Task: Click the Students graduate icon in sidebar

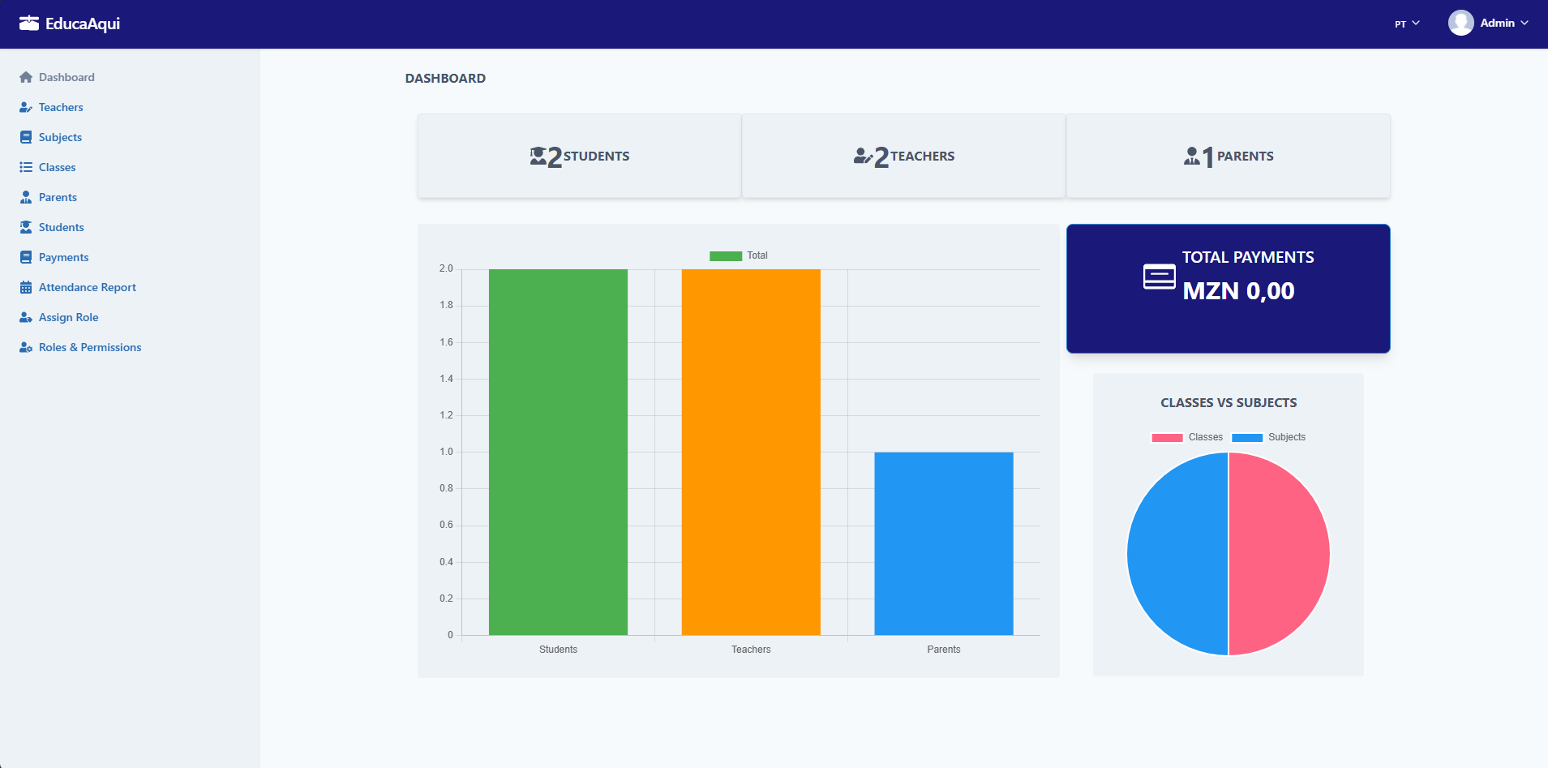Action: click(x=26, y=227)
